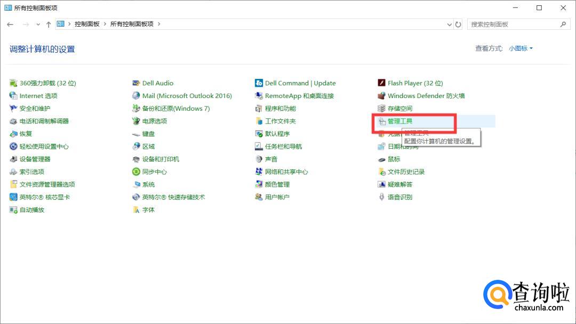Screen dimensions: 576x324
Task: Open the Flash Player icon
Action: pyautogui.click(x=381, y=83)
